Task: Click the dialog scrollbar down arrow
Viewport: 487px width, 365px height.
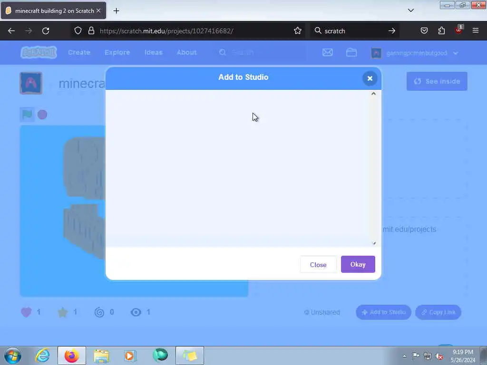Action: [374, 243]
